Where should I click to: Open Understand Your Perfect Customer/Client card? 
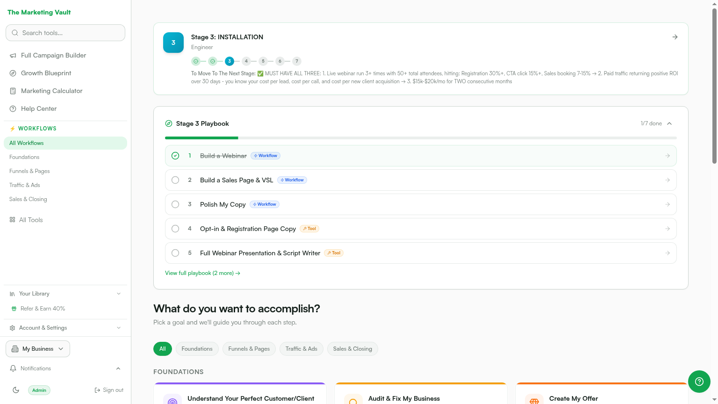(x=240, y=394)
